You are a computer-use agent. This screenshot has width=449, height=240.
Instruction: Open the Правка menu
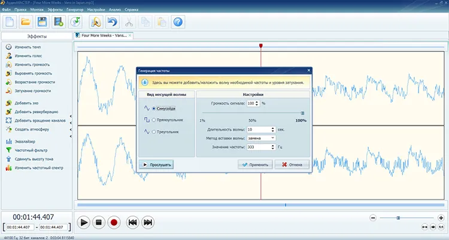click(20, 10)
